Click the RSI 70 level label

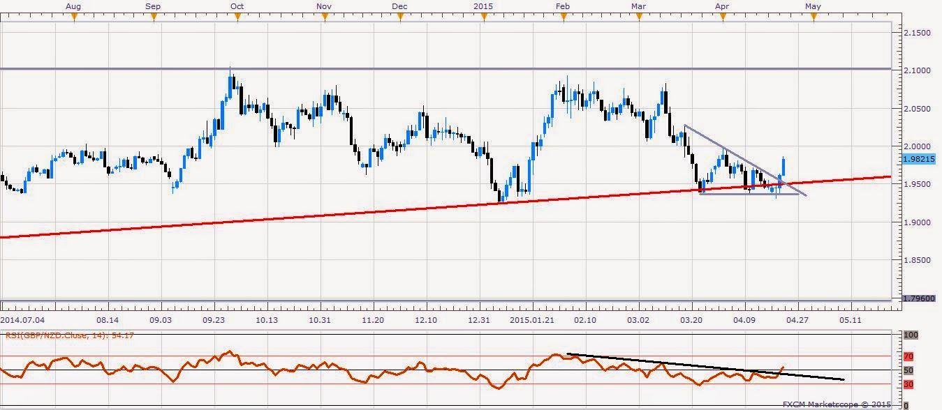click(x=908, y=356)
